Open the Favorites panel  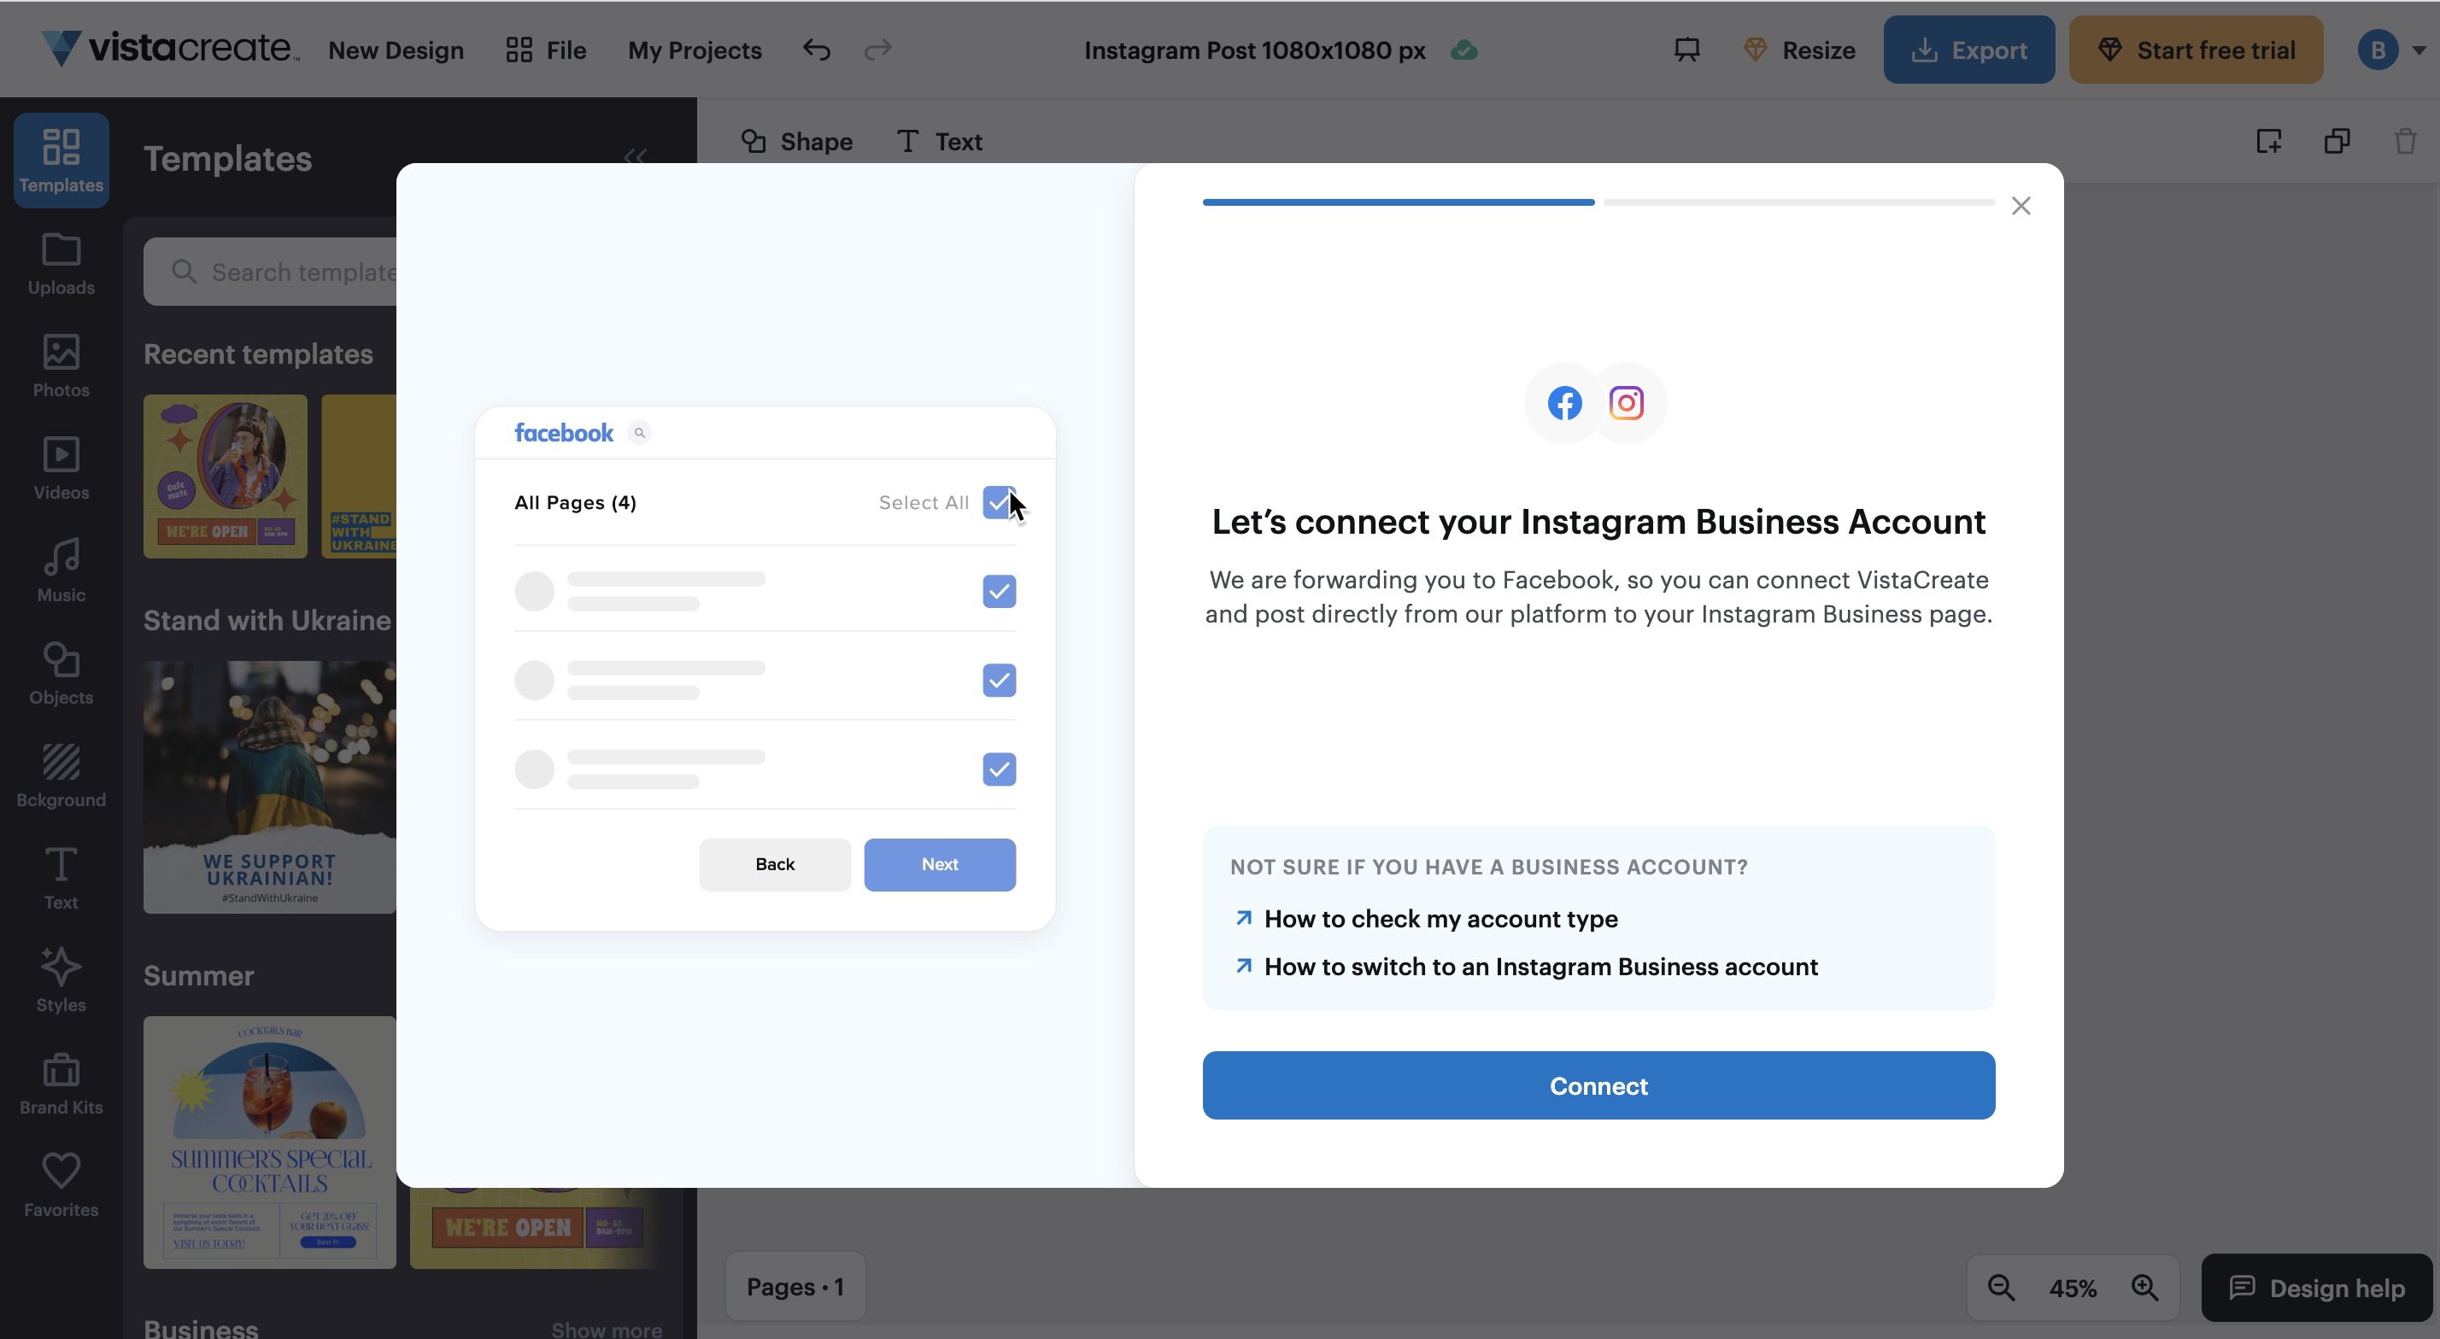pyautogui.click(x=61, y=1185)
